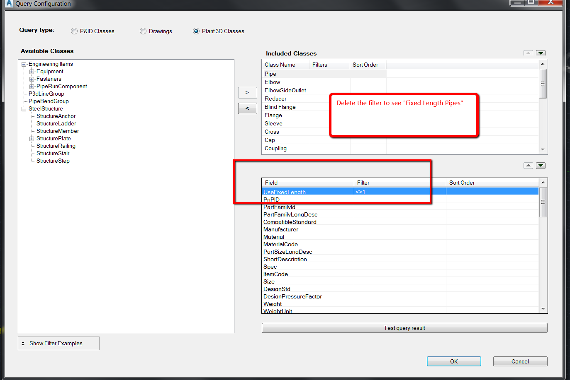570x380 pixels.
Task: Click the OK button
Action: coord(453,361)
